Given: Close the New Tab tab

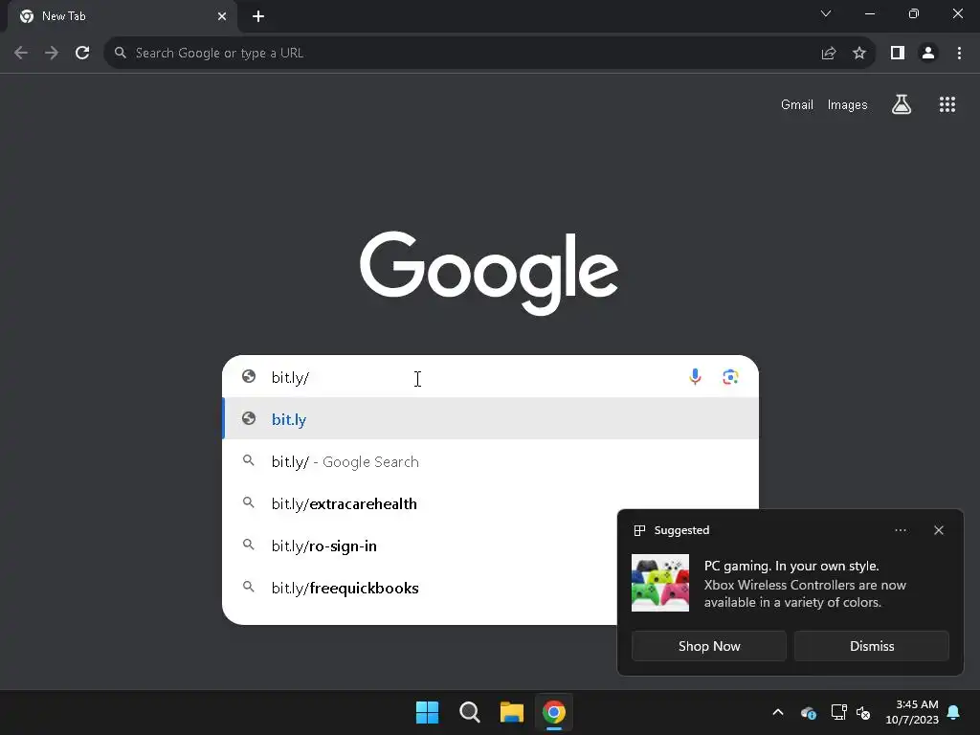Looking at the screenshot, I should pyautogui.click(x=222, y=16).
